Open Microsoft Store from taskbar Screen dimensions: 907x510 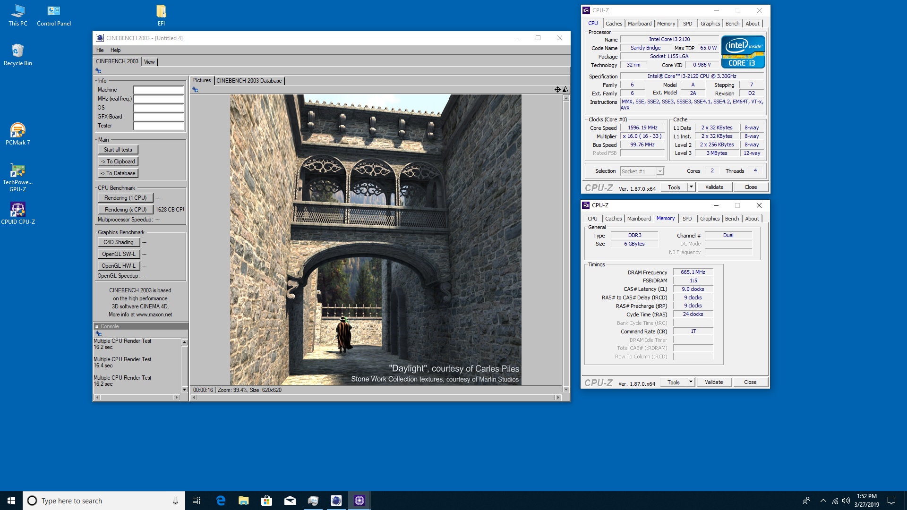coord(266,501)
